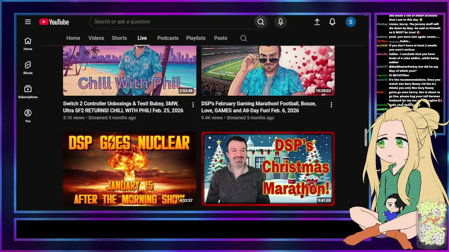
Task: Switch to the Posts tab
Action: (221, 38)
